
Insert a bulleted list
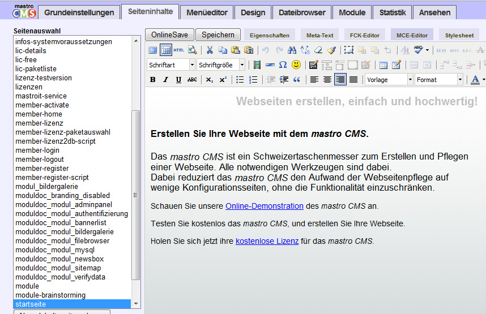click(240, 80)
